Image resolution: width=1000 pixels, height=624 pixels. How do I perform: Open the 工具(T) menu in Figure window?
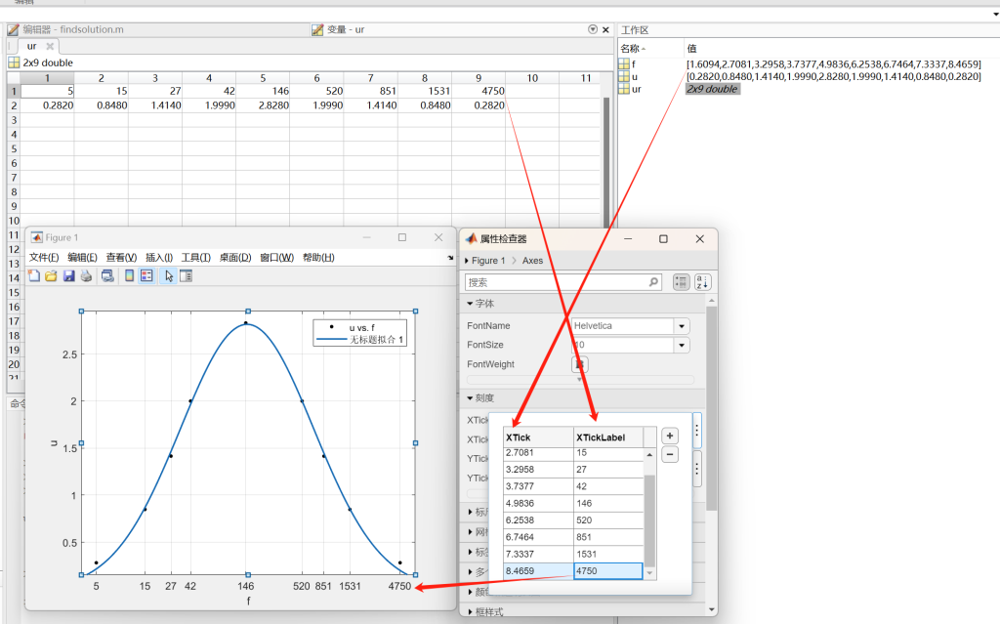click(195, 258)
